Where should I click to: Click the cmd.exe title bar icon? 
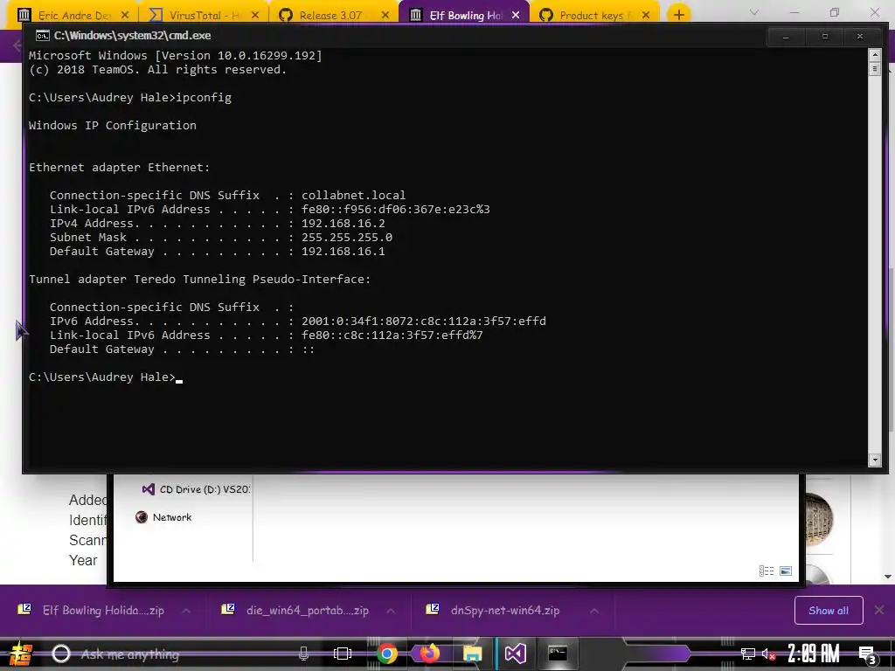pyautogui.click(x=42, y=35)
